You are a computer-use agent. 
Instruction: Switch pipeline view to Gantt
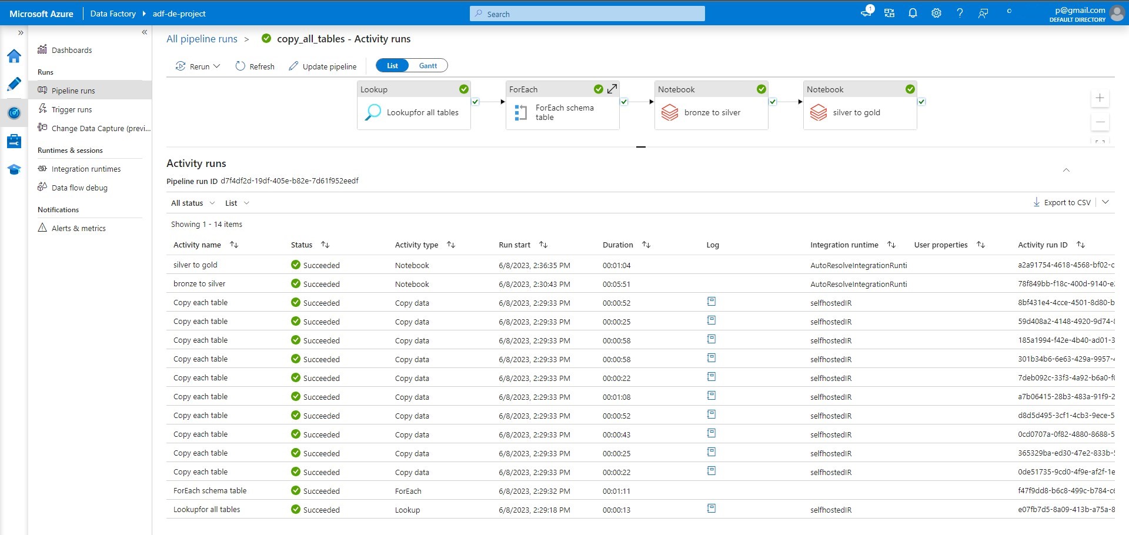428,65
